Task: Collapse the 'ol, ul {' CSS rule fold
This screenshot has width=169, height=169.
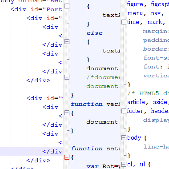Action: 124,164
